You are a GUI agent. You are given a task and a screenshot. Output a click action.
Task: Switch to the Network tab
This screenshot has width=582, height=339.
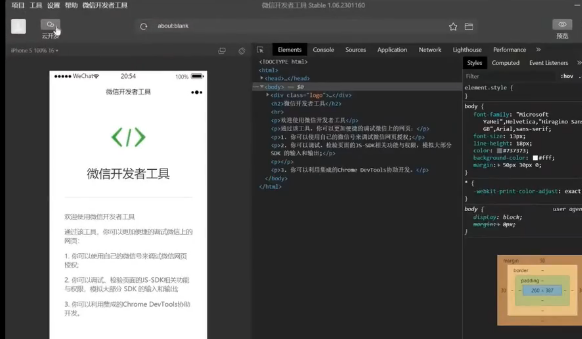430,50
